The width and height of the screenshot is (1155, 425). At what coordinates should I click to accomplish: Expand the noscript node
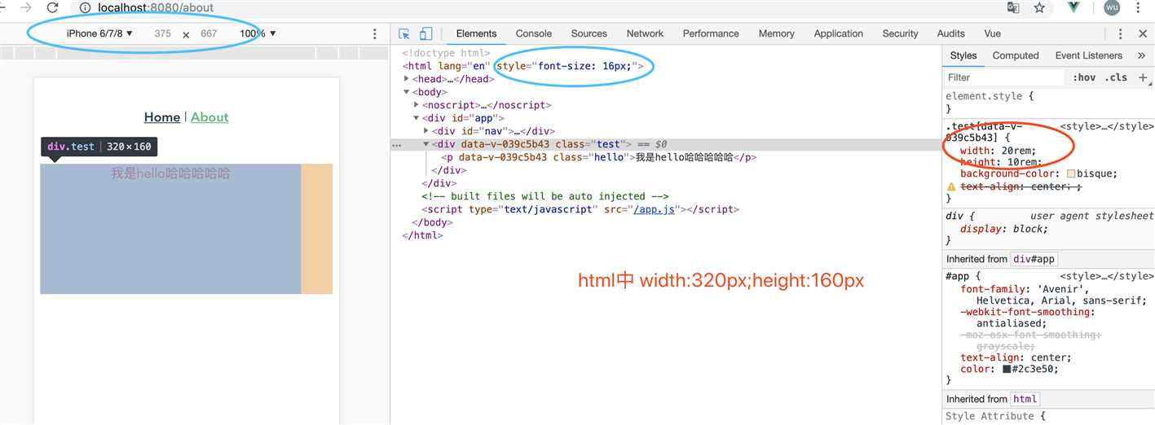[x=417, y=105]
